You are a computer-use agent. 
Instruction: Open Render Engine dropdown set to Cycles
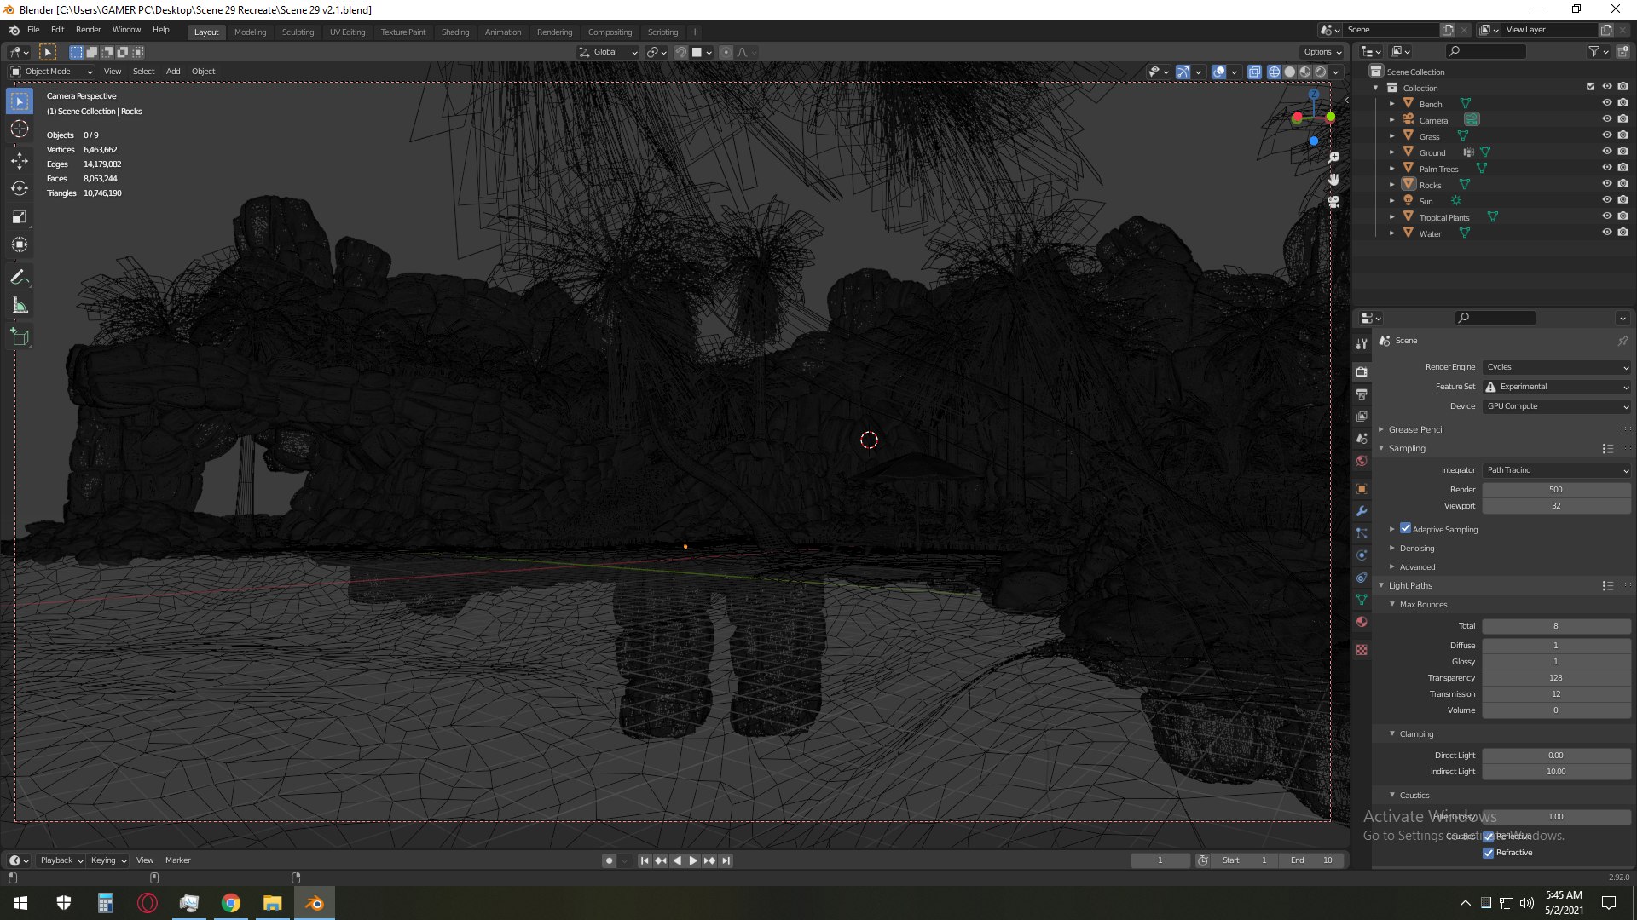[x=1557, y=367]
